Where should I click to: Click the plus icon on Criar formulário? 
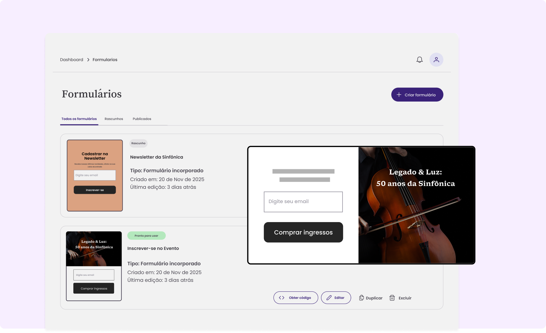(x=399, y=94)
